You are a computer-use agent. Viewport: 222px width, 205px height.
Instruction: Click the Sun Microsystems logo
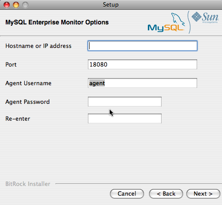coord(205,17)
